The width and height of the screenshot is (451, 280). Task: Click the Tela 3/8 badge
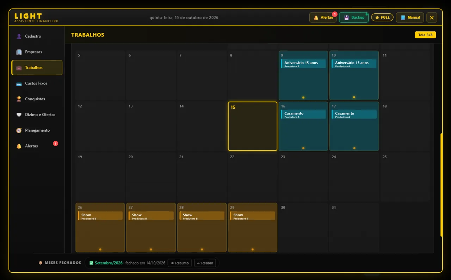tap(425, 35)
